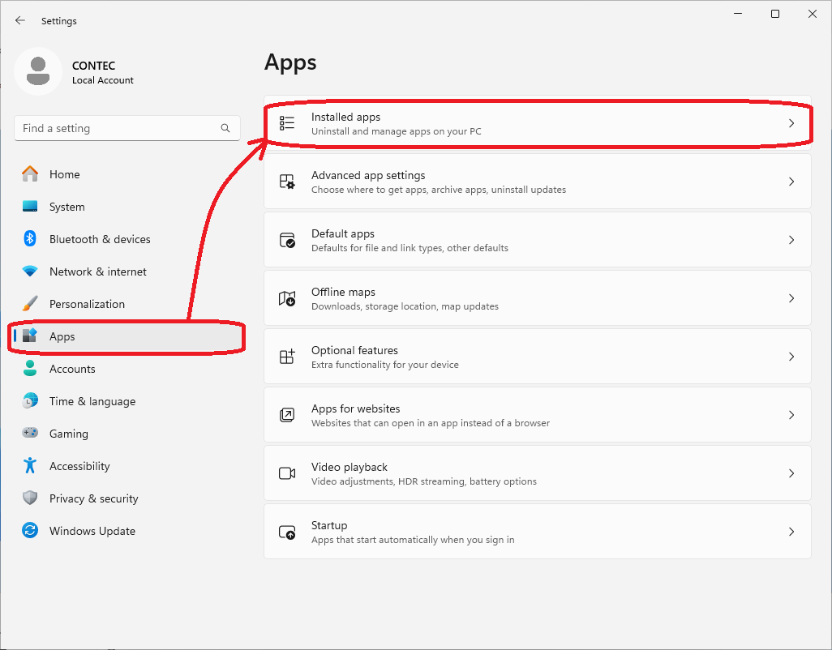This screenshot has width=832, height=650.
Task: Open Windows Update section
Action: pyautogui.click(x=92, y=531)
